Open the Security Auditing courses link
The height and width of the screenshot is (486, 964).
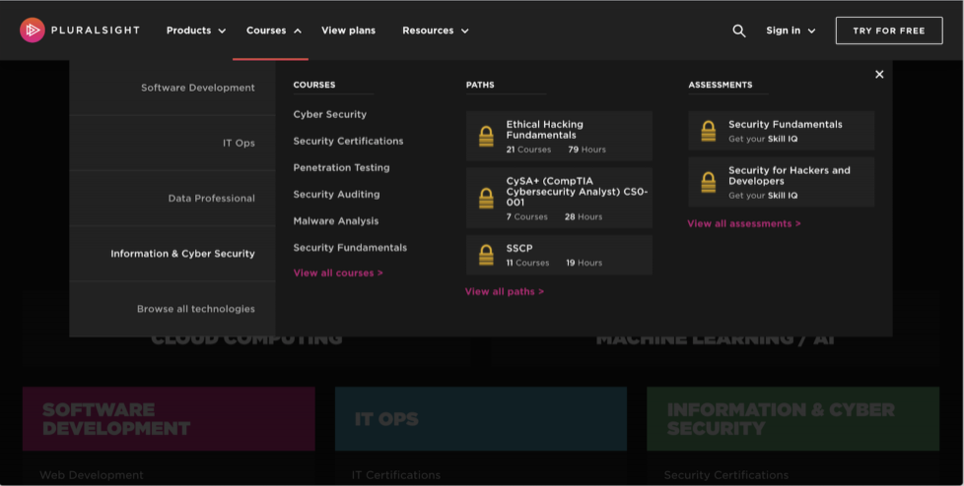point(336,195)
